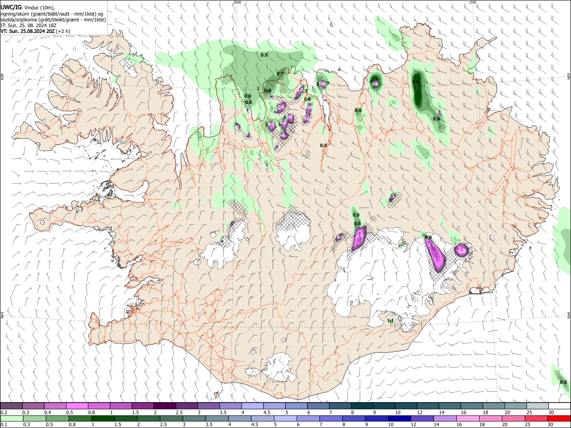This screenshot has height=428, width=571.
Task: Select the darkest purple swatch labeled 2, upper row
Action: pyautogui.click(x=164, y=406)
